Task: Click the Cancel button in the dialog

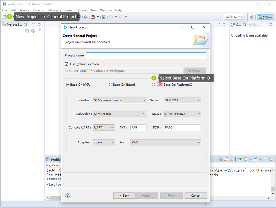Action: (x=196, y=196)
